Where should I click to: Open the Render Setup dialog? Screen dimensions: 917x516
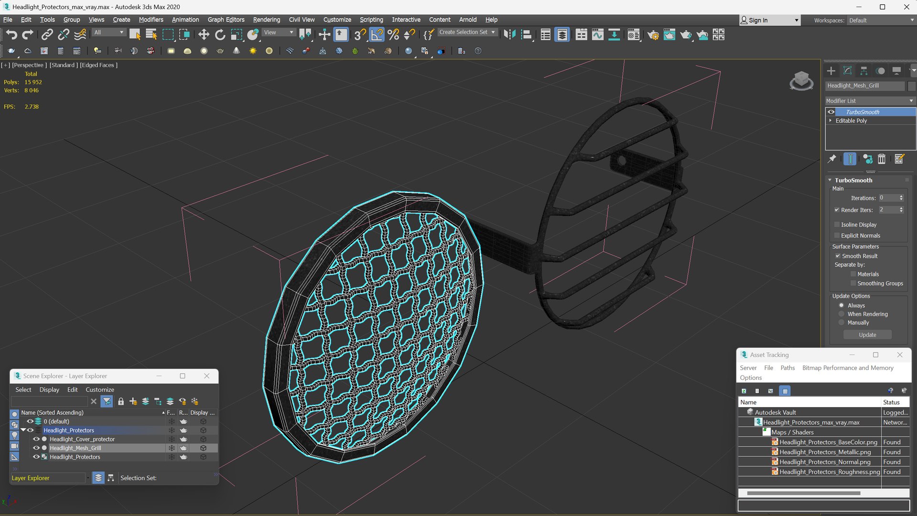(x=653, y=34)
